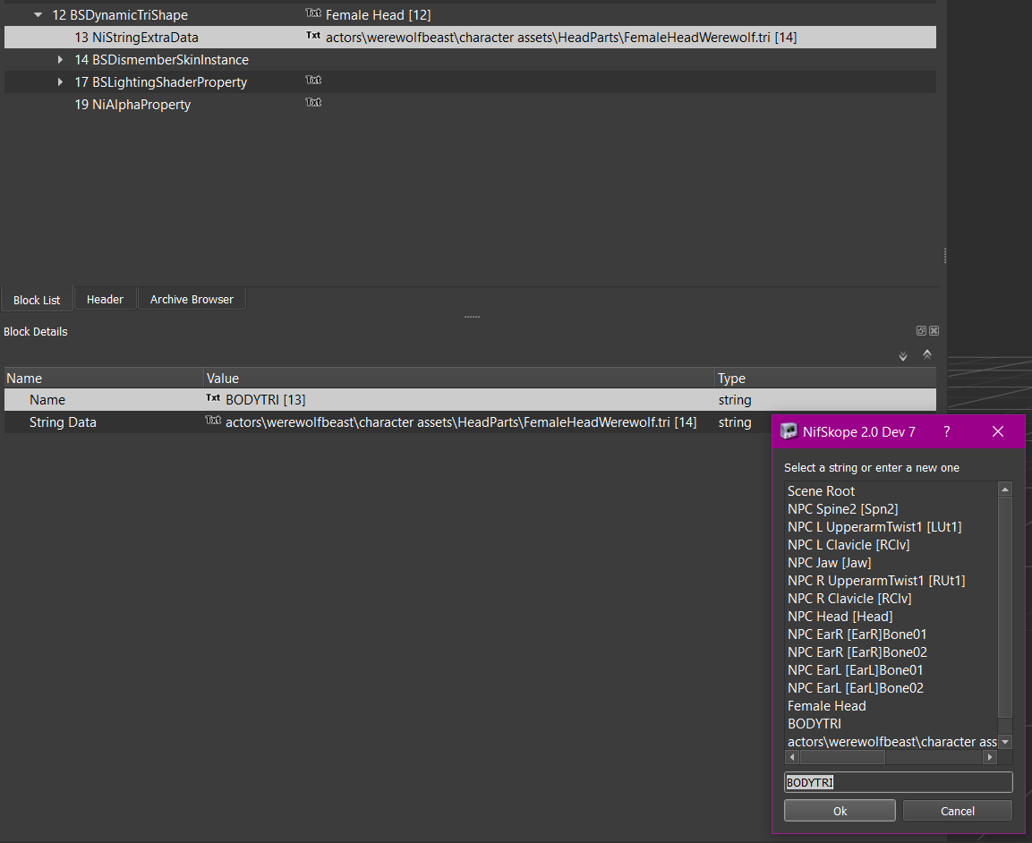
Task: Select actors\werewolfbeast path in string list
Action: [x=891, y=742]
